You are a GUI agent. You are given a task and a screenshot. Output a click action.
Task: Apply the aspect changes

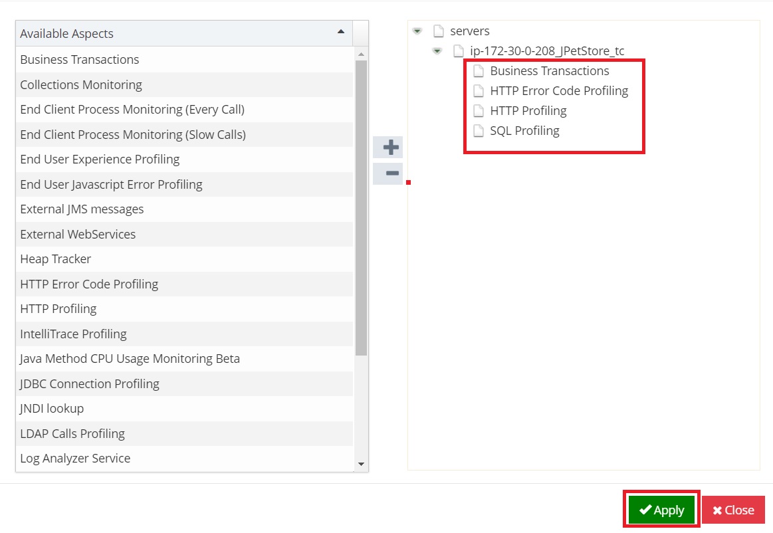(661, 510)
